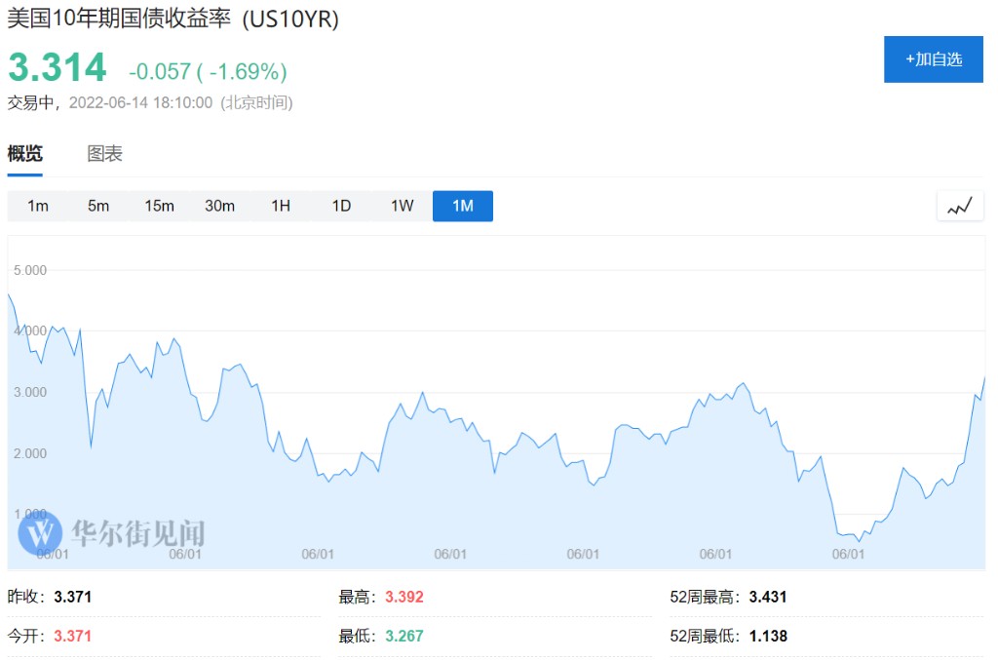Select the 1M monthly timeframe
998x660 pixels.
[463, 206]
